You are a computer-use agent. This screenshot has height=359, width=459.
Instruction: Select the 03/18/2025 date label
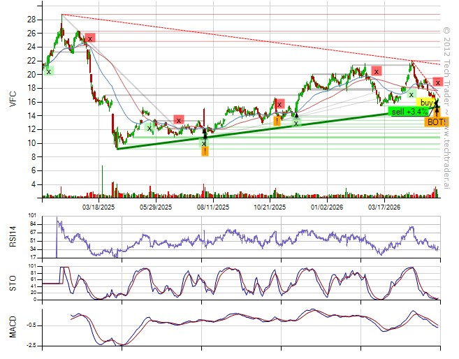point(99,207)
